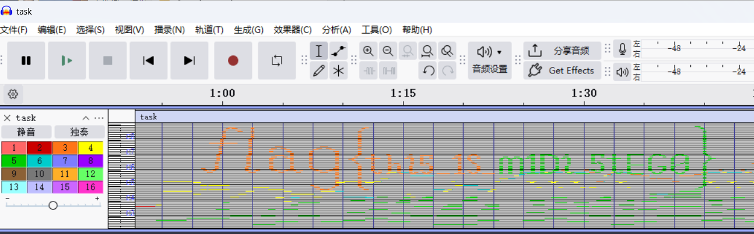Image resolution: width=754 pixels, height=234 pixels.
Task: Open timeline options gear icon
Action: click(x=13, y=93)
